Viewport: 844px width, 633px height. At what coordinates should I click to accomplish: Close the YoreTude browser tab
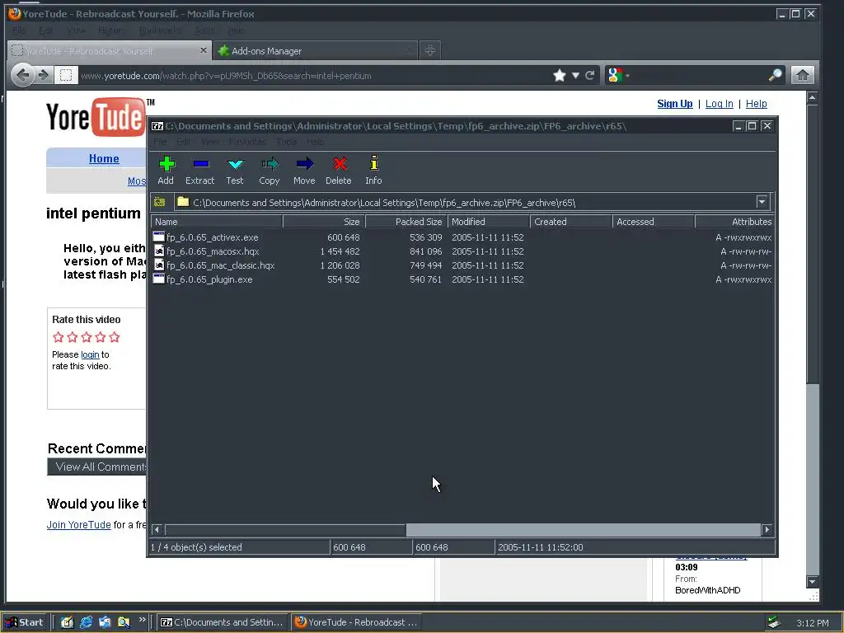pos(203,50)
